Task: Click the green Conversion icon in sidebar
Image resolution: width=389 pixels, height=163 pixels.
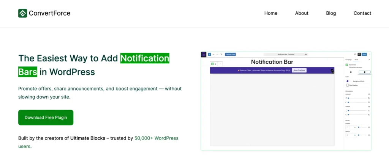Action: point(347,65)
